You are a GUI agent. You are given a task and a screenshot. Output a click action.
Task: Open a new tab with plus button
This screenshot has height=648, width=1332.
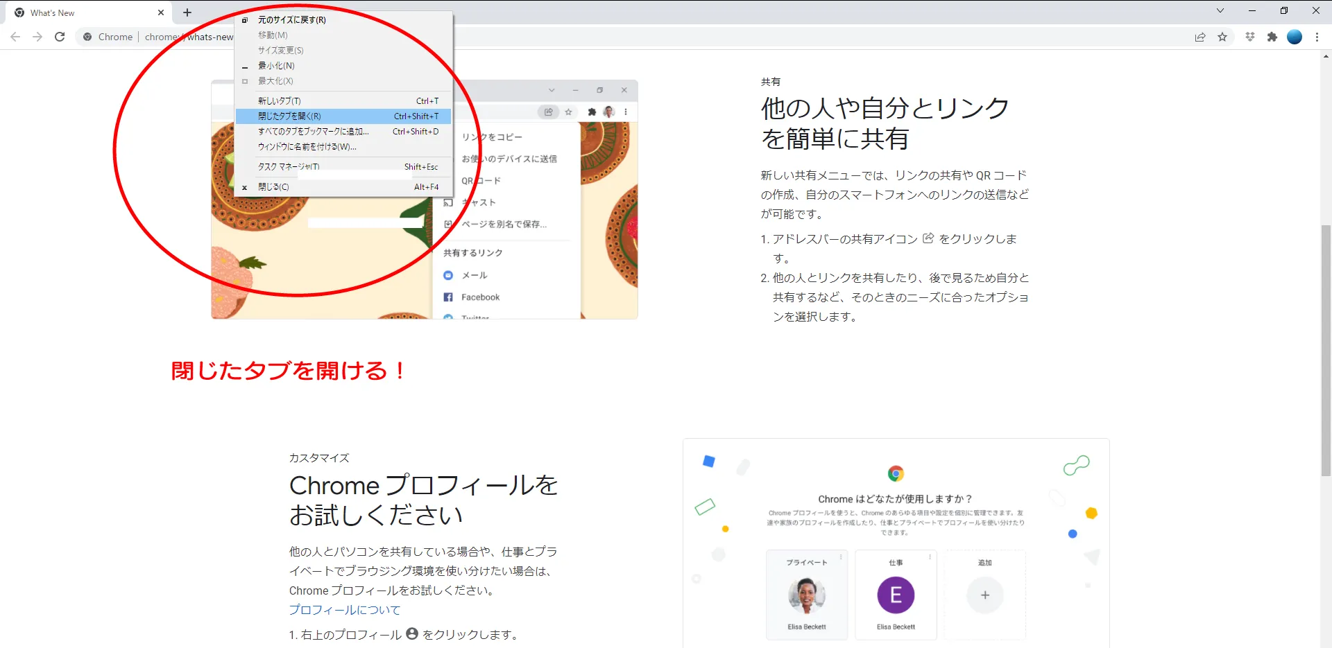pyautogui.click(x=187, y=12)
